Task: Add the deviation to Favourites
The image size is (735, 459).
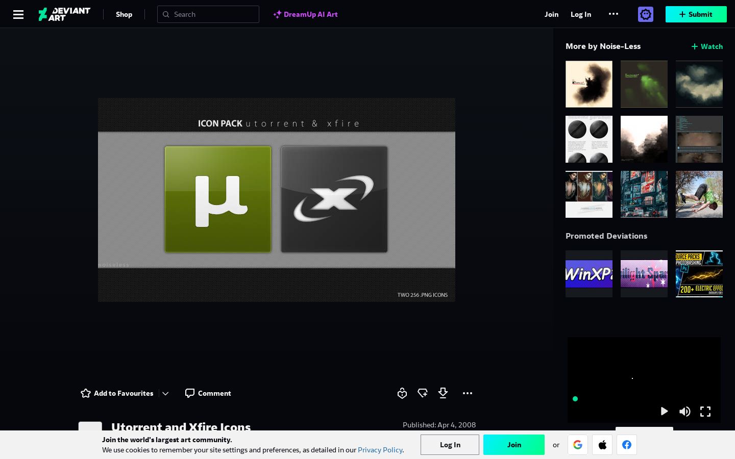Action: pyautogui.click(x=117, y=393)
